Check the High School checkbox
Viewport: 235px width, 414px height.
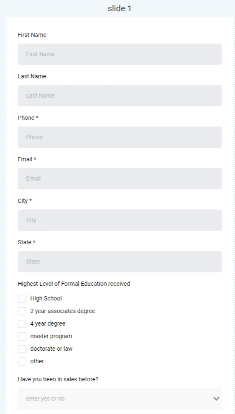point(22,299)
